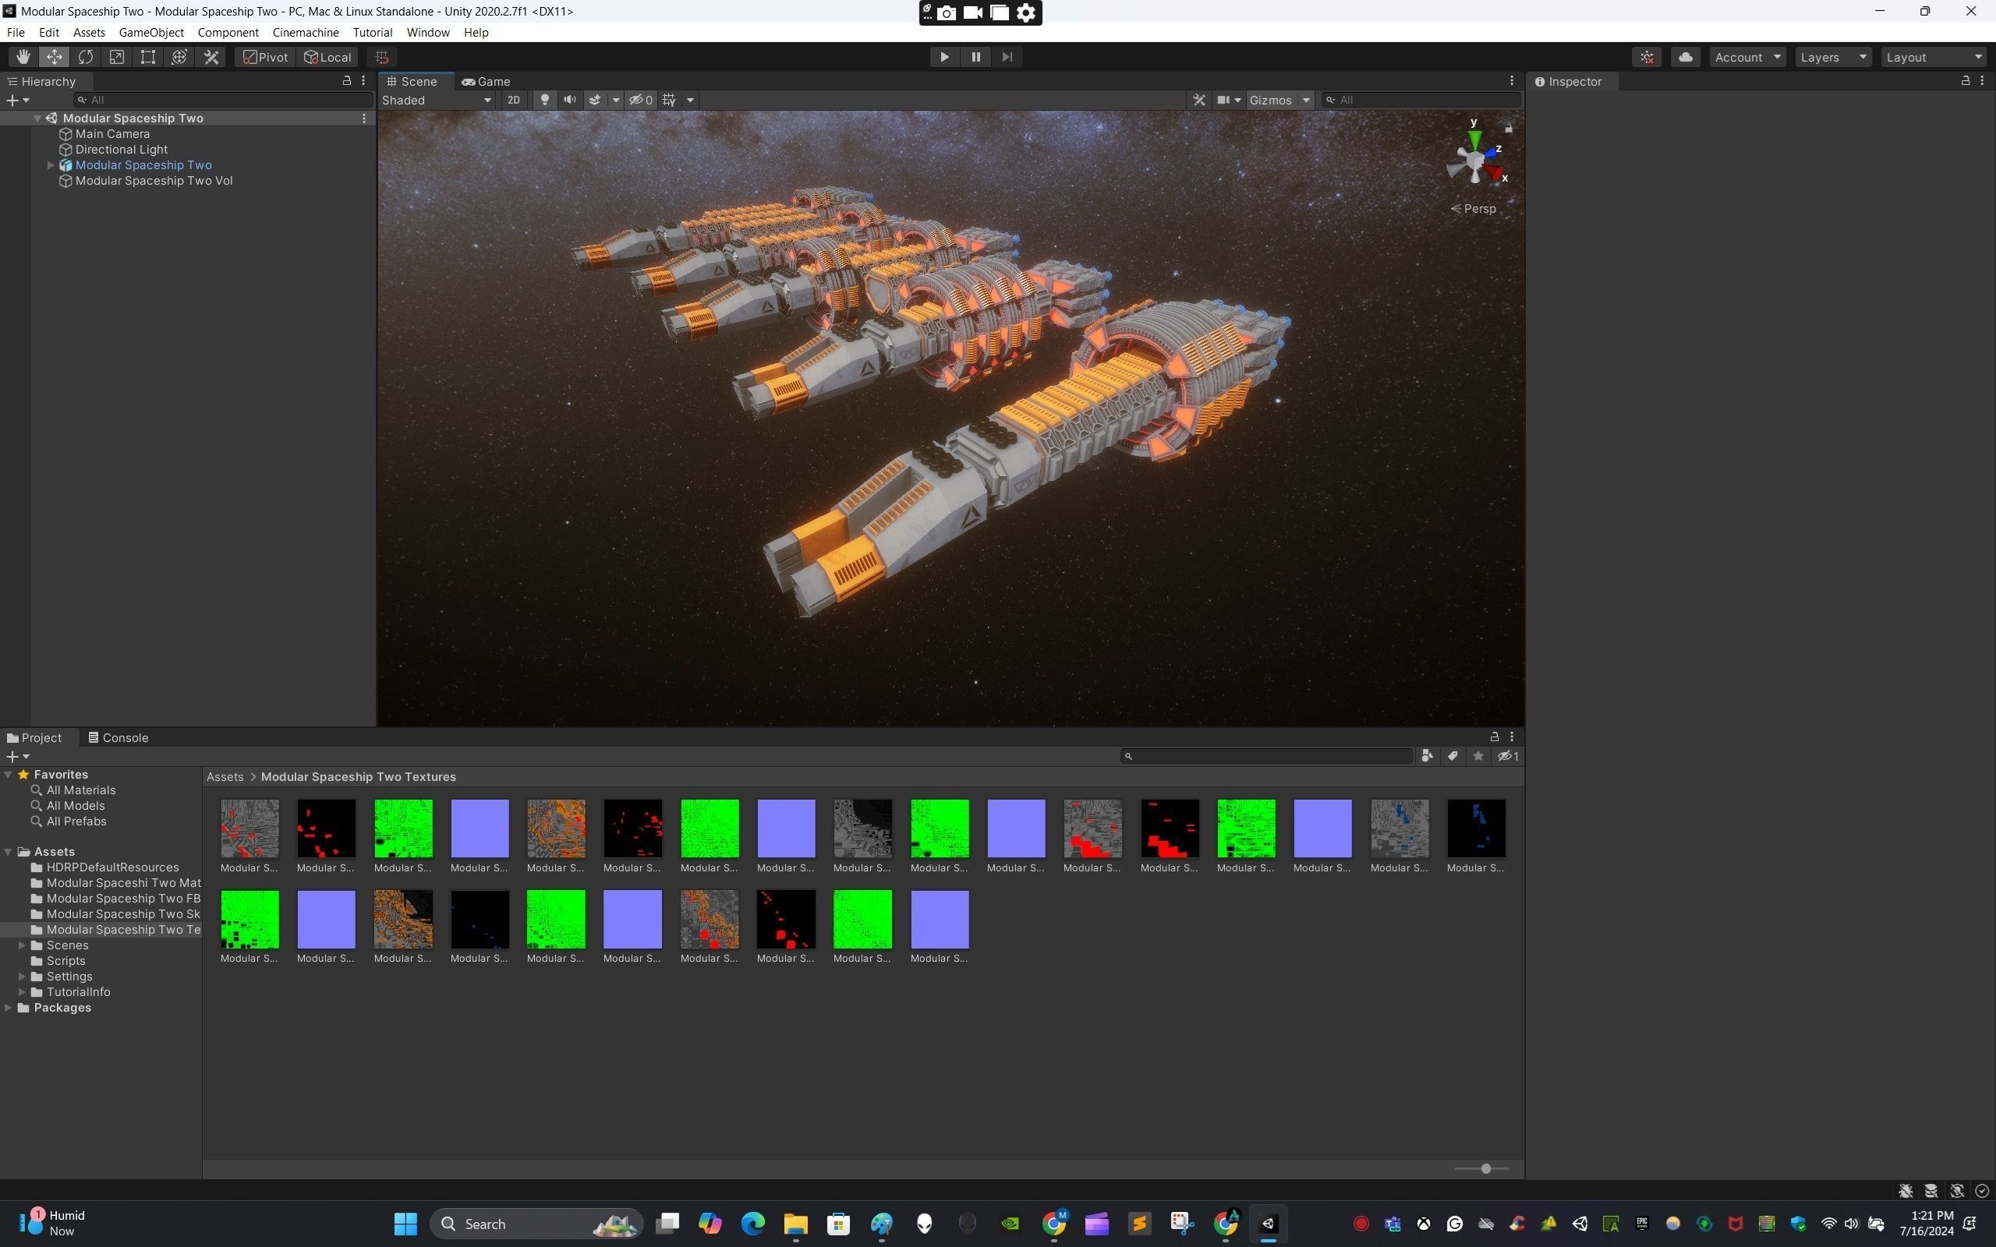Open Account dropdown

pyautogui.click(x=1748, y=57)
